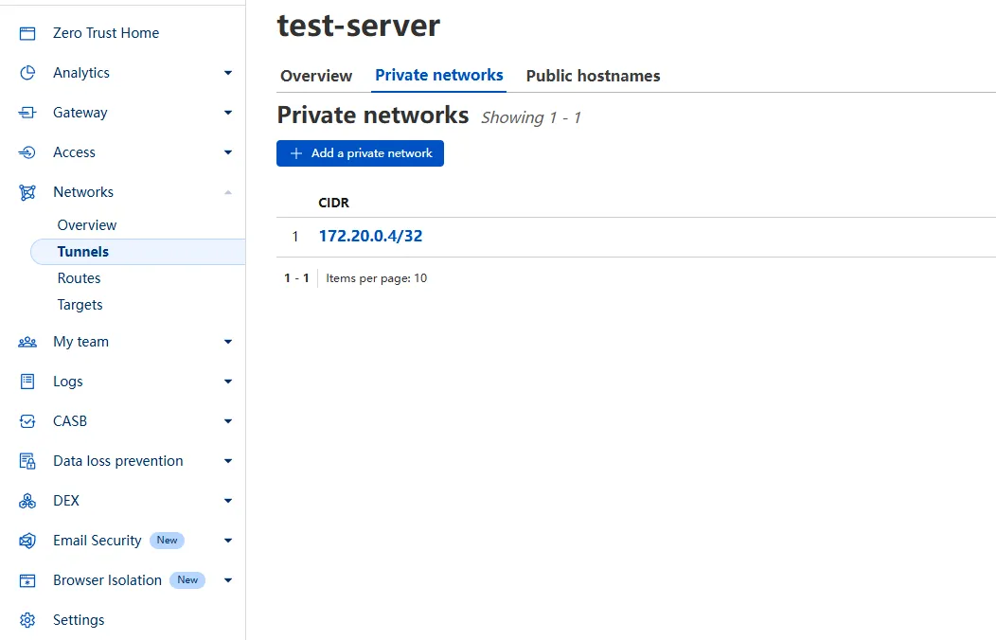The image size is (996, 640).
Task: Click the Access sidebar icon
Action: (x=27, y=151)
